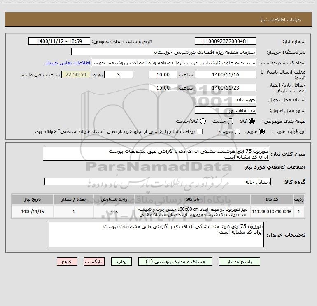Click the کد کالا column header
Viewport: 317px width, 306px height.
point(272,199)
